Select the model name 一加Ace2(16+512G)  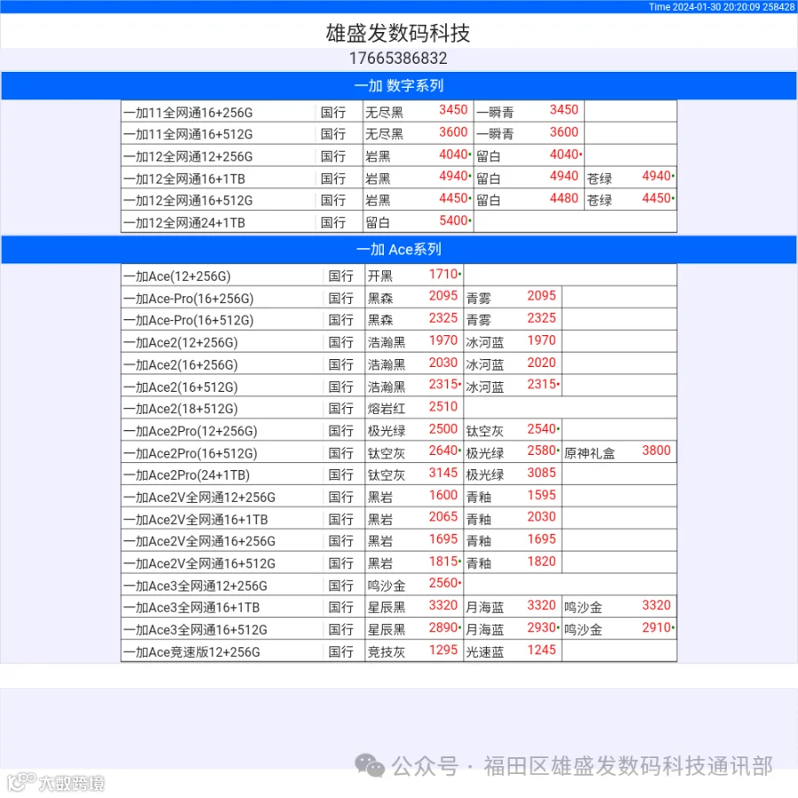181,387
